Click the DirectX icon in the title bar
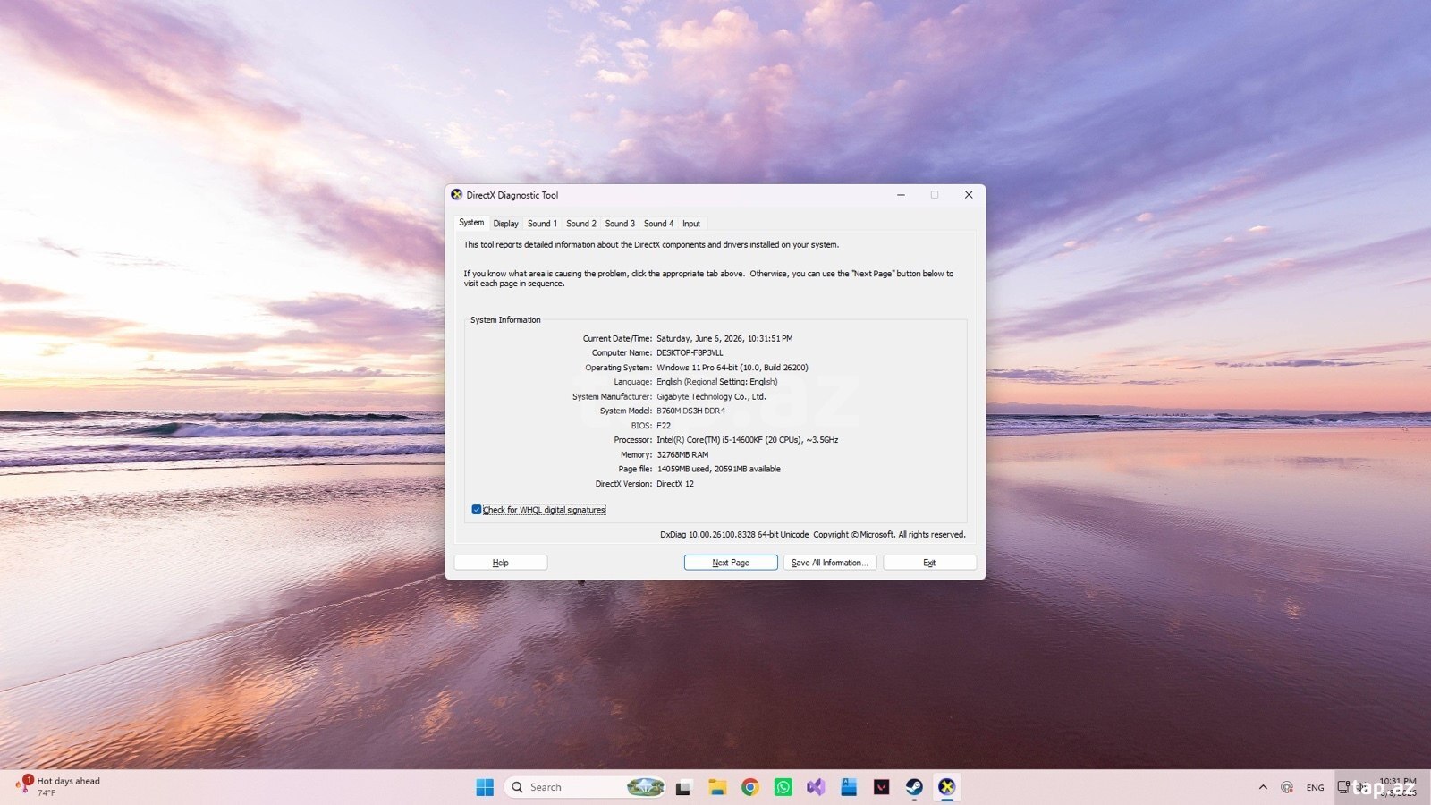The height and width of the screenshot is (805, 1431). (x=457, y=194)
